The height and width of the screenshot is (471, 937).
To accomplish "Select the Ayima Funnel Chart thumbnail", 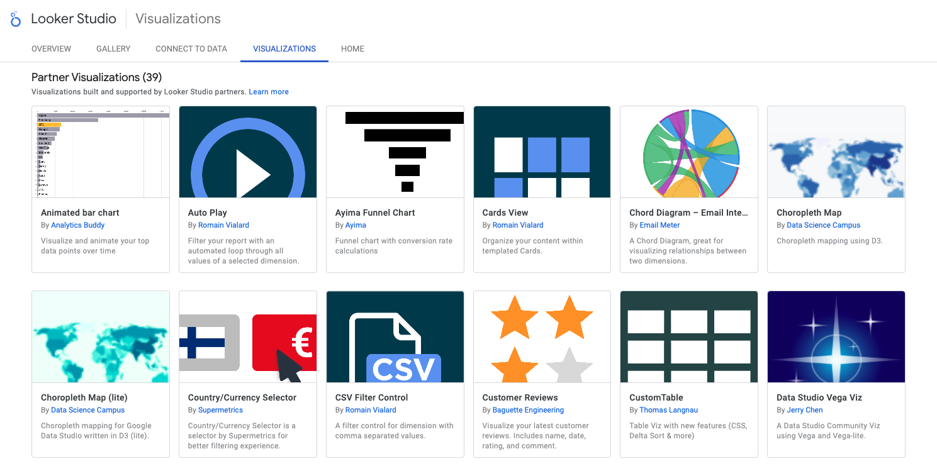I will point(395,152).
